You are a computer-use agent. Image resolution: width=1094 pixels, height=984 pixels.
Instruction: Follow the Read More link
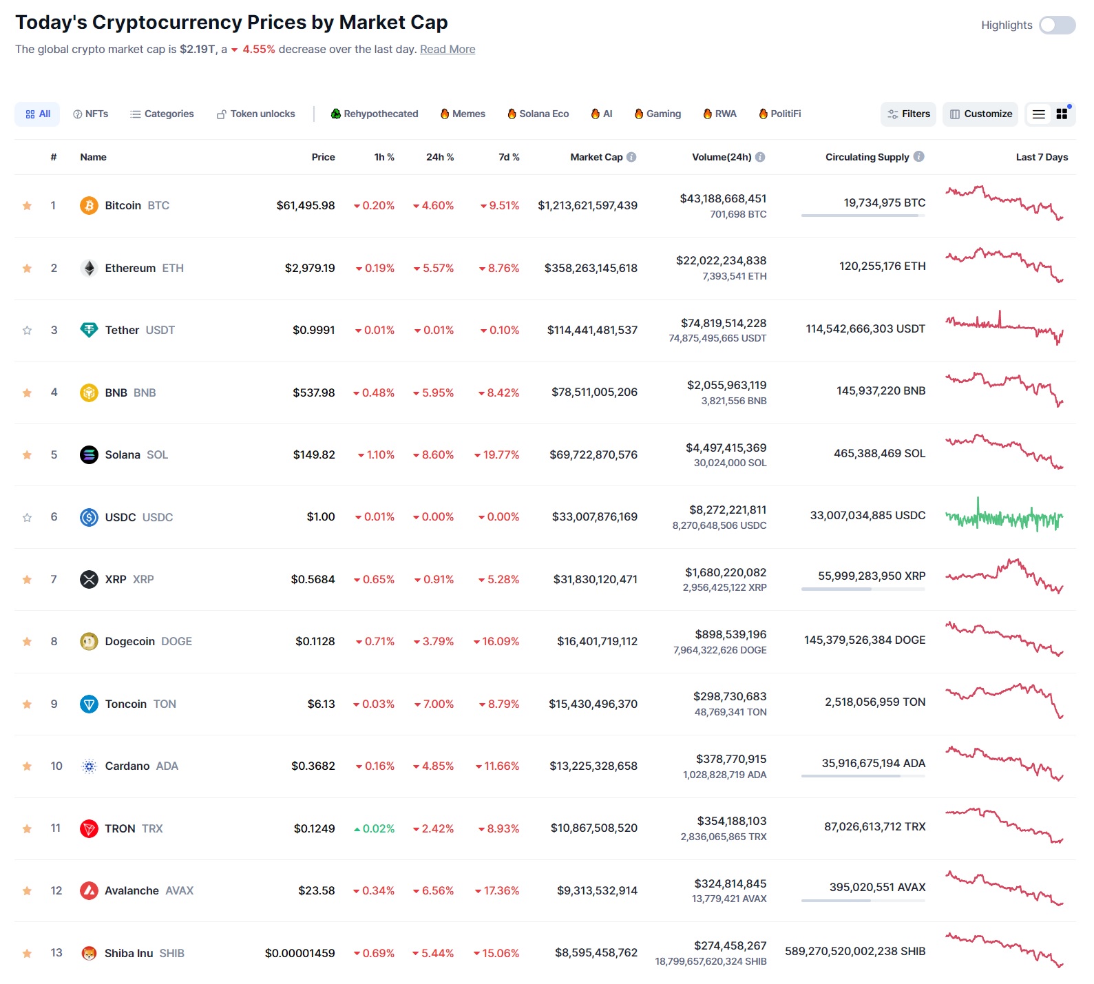448,50
